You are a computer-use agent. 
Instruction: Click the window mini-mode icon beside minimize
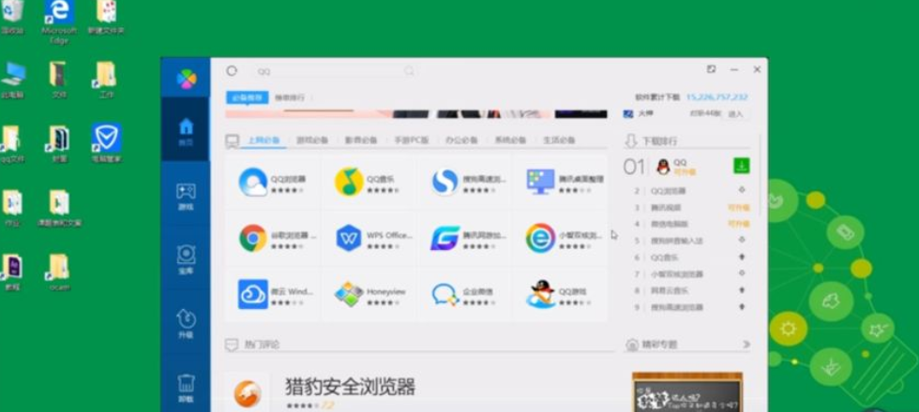tap(711, 69)
